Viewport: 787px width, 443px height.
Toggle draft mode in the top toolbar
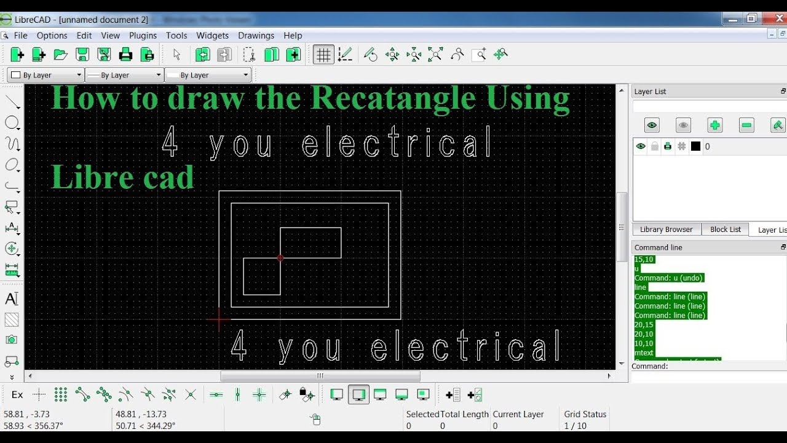[x=345, y=55]
